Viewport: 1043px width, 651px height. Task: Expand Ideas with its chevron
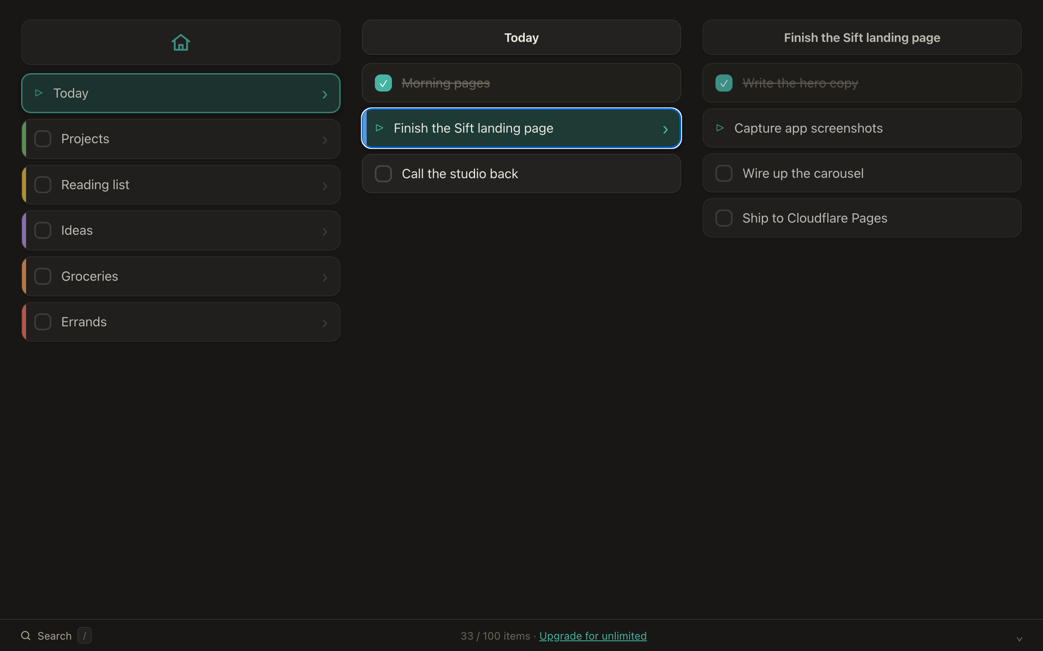pos(325,232)
